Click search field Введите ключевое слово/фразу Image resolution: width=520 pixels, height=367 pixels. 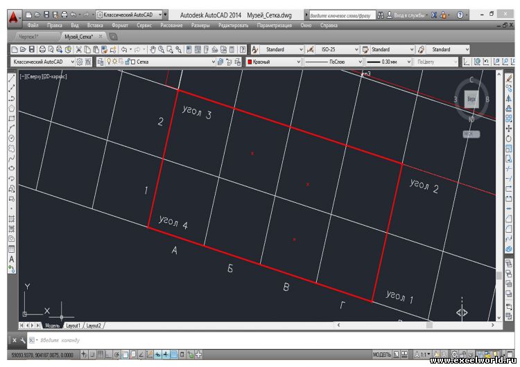(x=342, y=15)
